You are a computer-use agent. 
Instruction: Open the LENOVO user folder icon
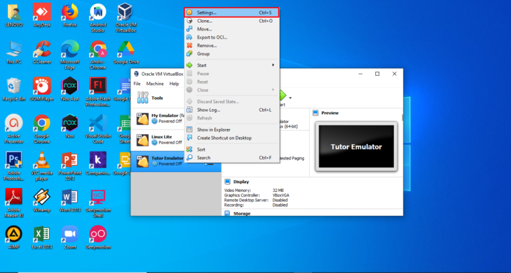[14, 16]
